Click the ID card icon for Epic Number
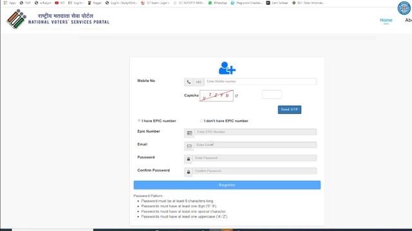Viewport: 412px width, 231px height. pos(189,133)
